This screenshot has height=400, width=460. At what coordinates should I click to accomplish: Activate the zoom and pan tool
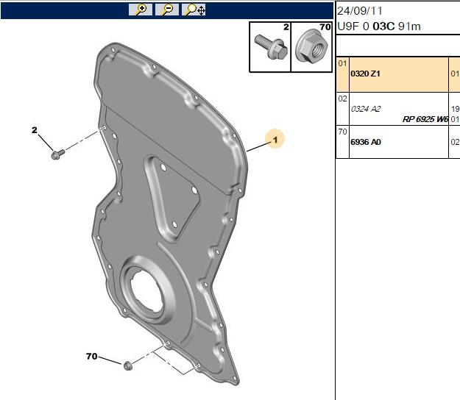coord(194,10)
